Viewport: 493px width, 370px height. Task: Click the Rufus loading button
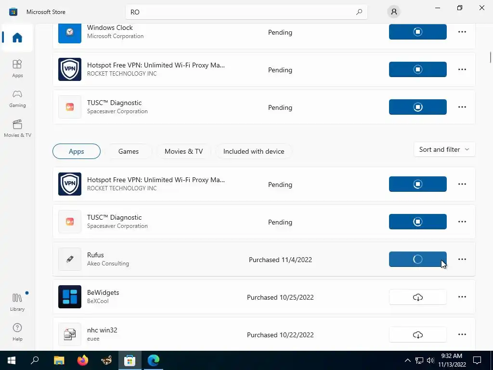(x=417, y=259)
